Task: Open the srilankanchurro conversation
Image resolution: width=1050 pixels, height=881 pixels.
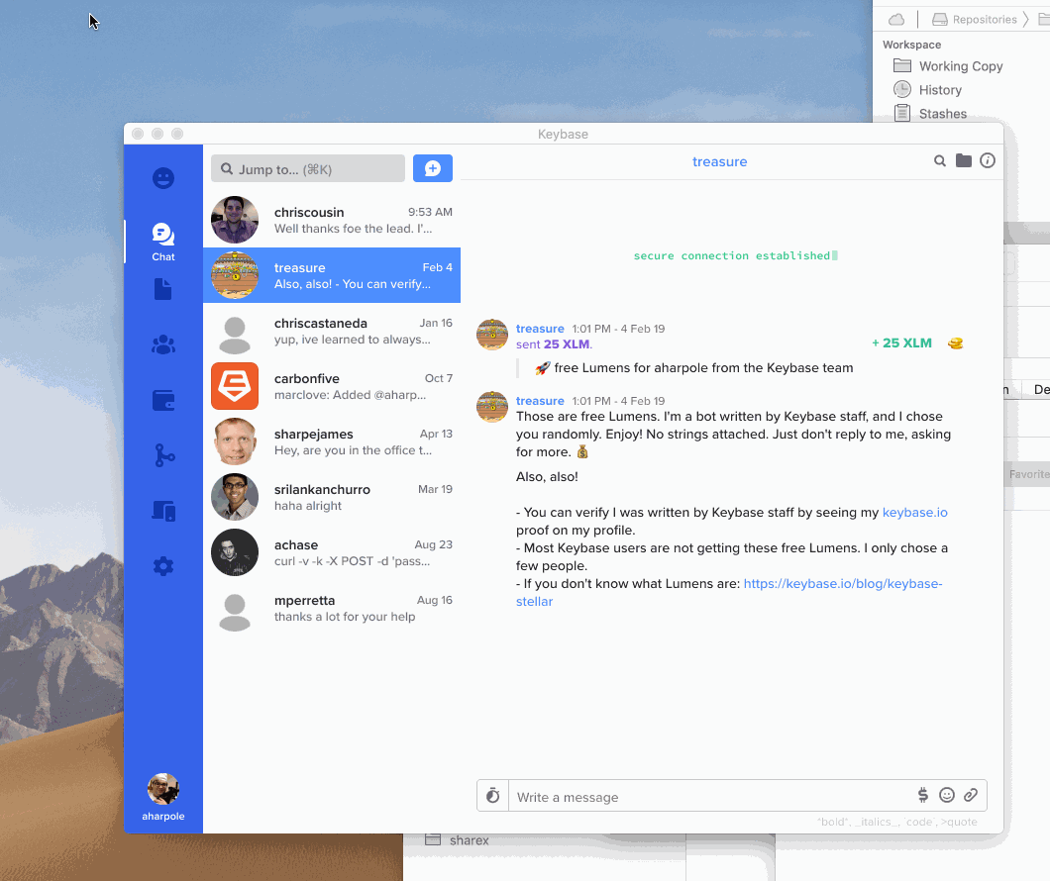Action: [x=332, y=497]
